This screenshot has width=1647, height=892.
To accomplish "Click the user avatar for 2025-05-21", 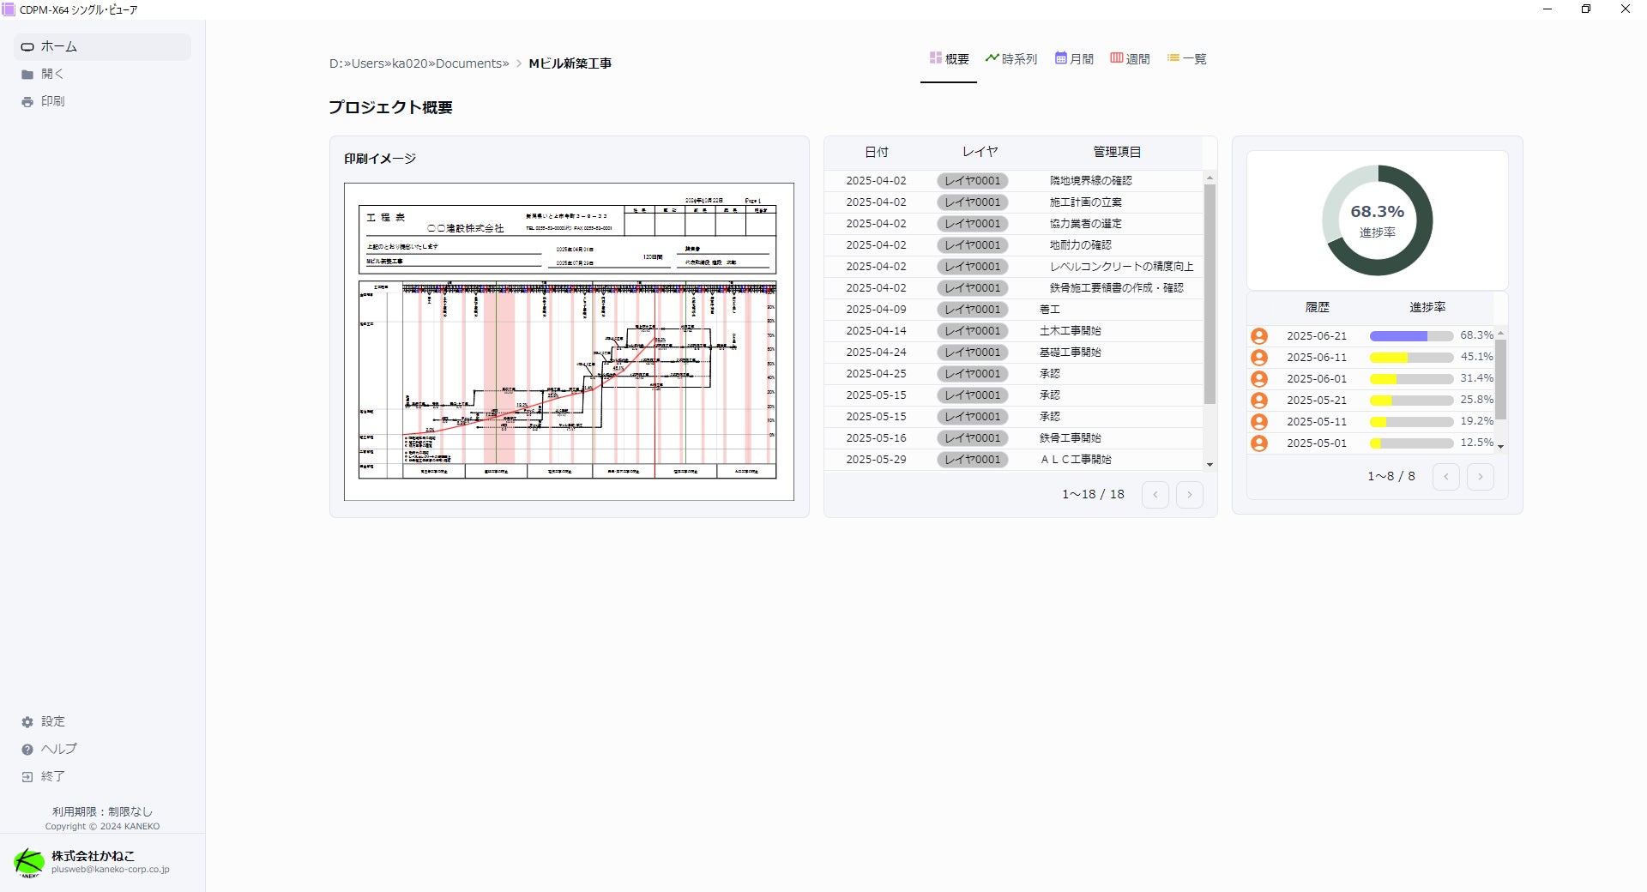I will pos(1259,401).
